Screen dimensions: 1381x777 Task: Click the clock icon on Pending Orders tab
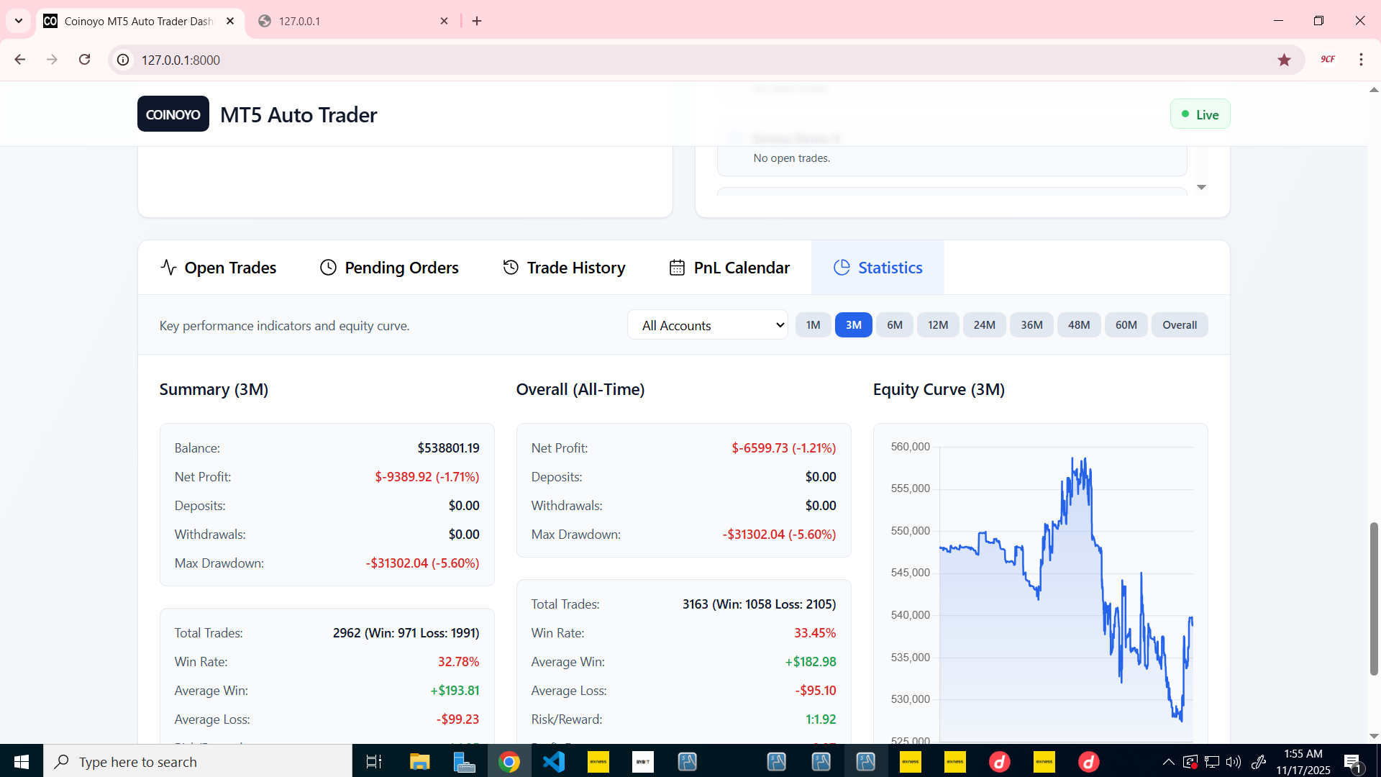327,267
